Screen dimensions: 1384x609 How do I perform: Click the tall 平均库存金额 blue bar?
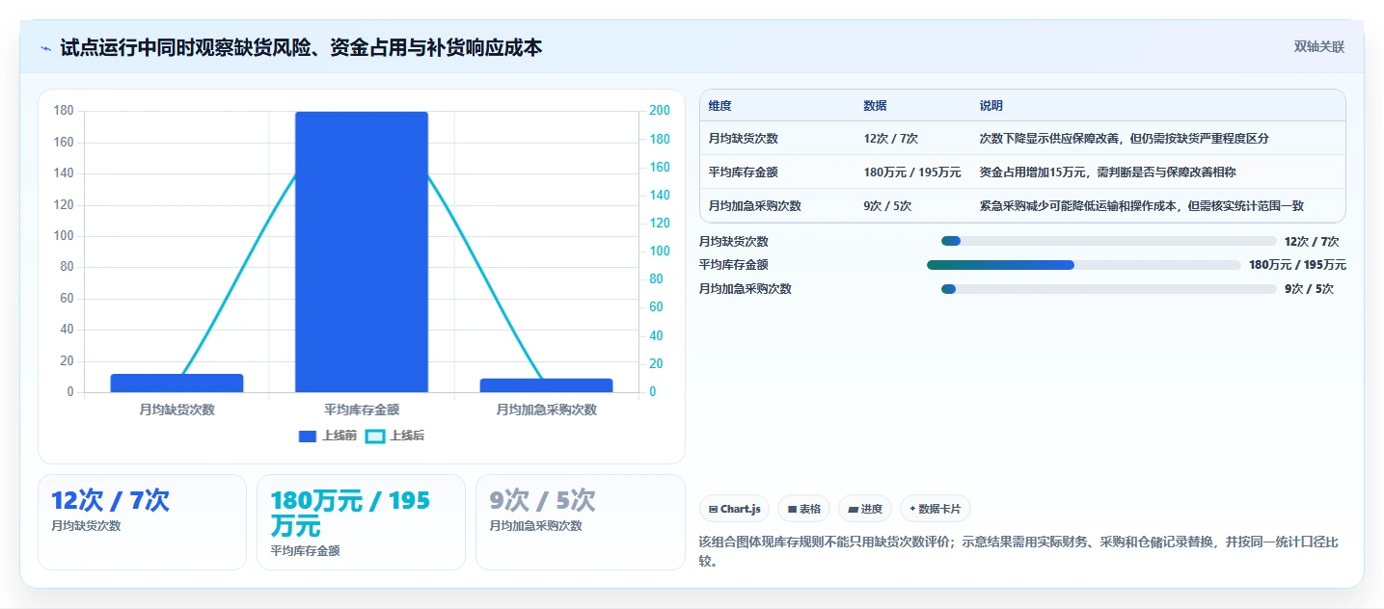click(x=361, y=252)
